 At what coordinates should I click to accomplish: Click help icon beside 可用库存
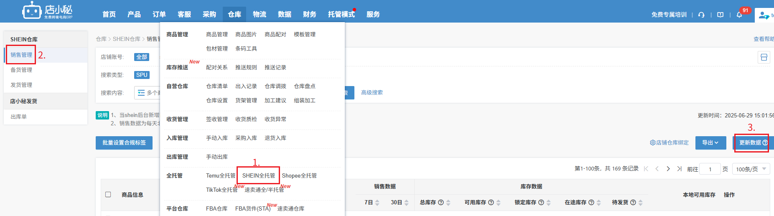click(491, 202)
